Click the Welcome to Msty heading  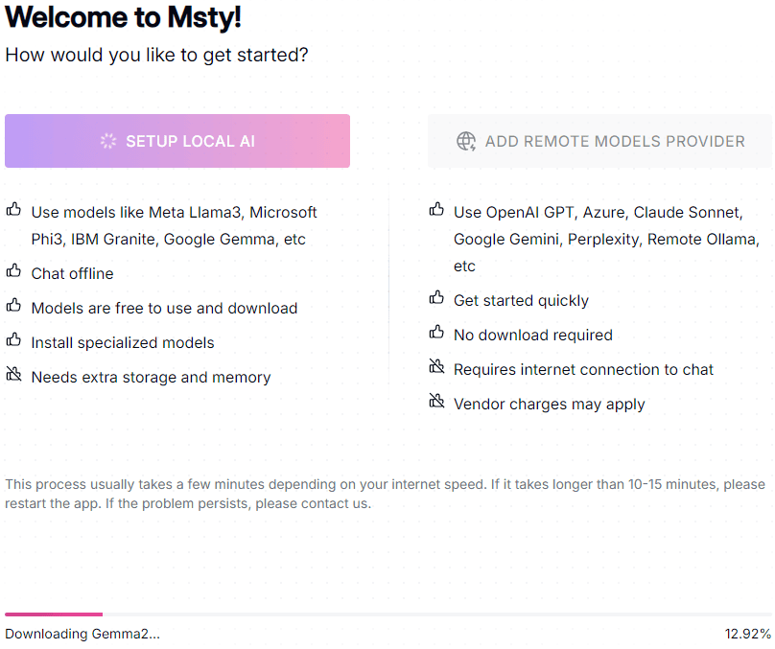point(123,16)
